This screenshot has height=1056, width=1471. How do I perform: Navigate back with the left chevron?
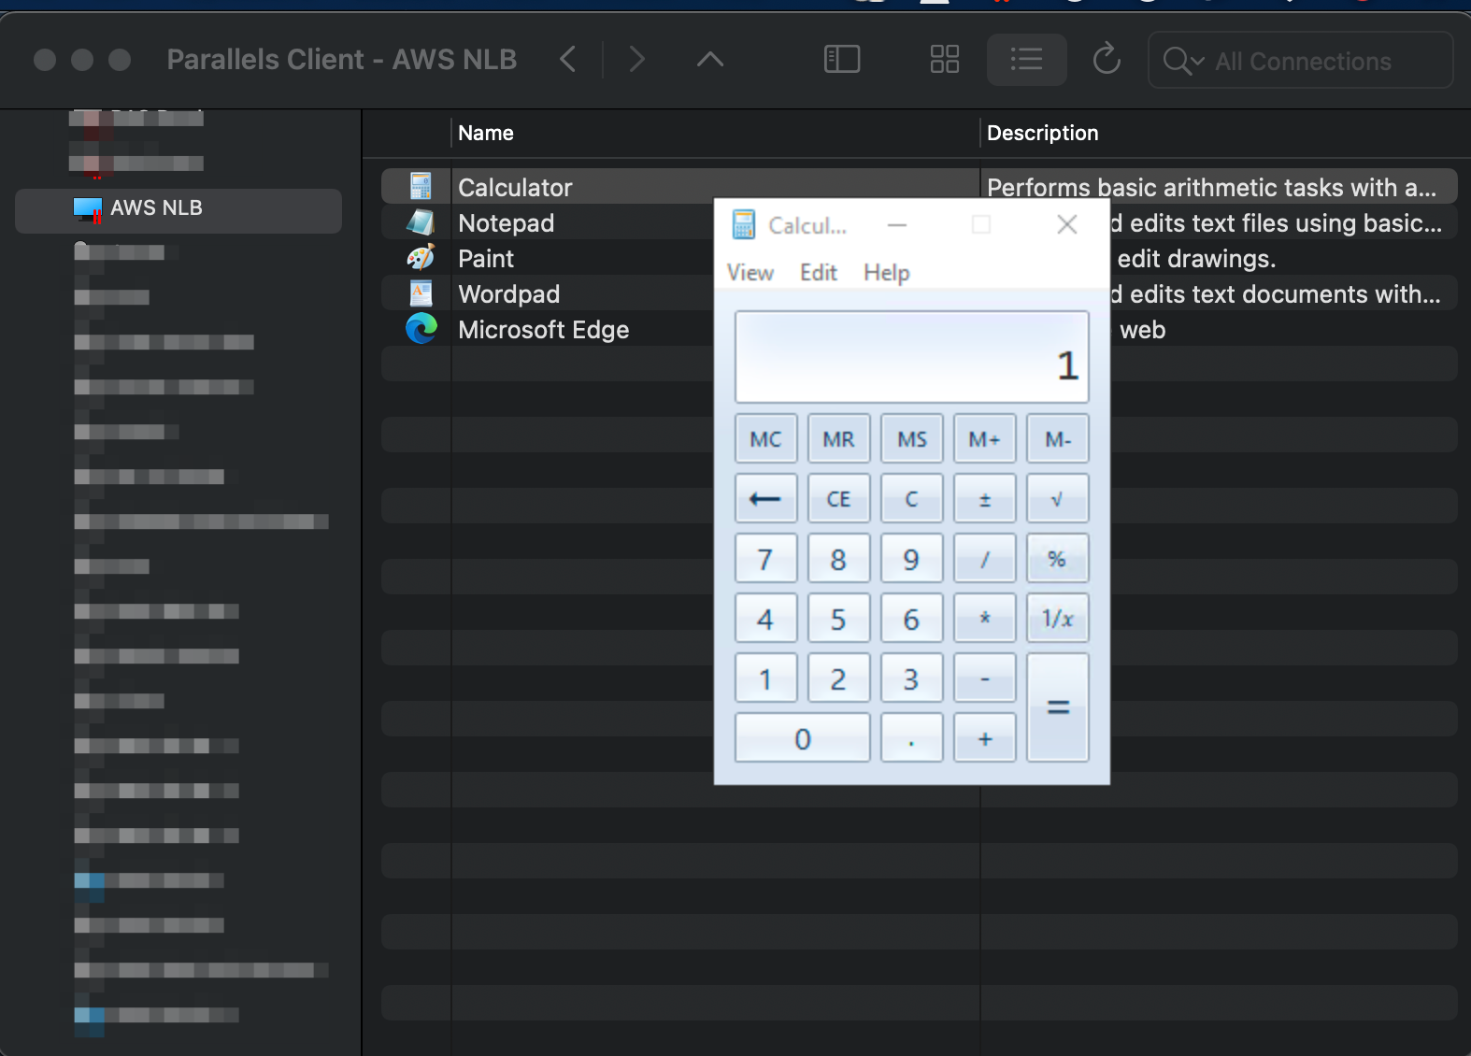(x=568, y=60)
